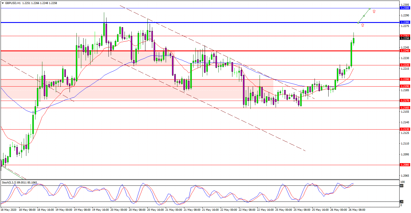Image resolution: width=411 pixels, height=213 pixels.
Task: Click the blue 1.2280 price level label
Action: click(x=405, y=22)
